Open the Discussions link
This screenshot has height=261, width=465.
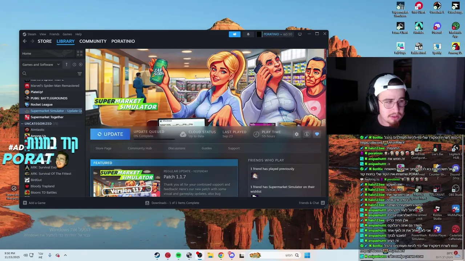(177, 148)
